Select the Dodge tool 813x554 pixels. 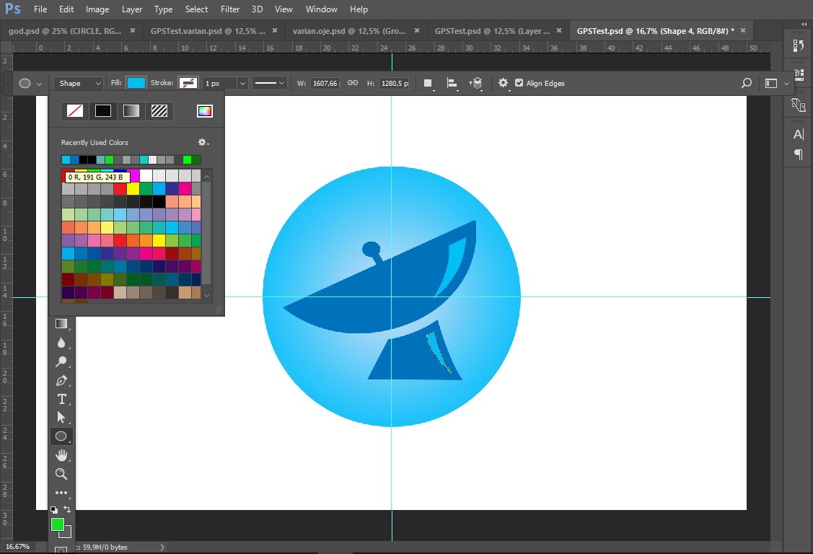tap(61, 361)
